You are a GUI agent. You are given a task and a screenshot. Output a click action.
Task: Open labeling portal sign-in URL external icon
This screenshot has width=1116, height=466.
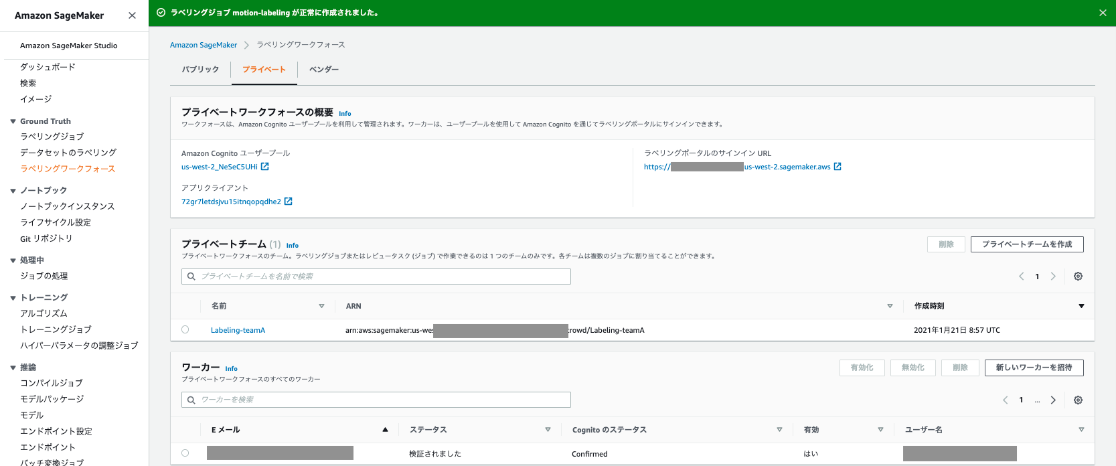[838, 167]
